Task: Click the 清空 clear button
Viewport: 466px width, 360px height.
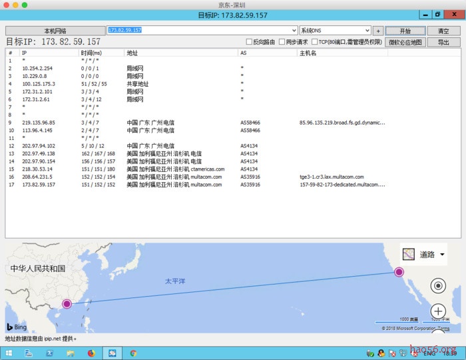Action: pyautogui.click(x=444, y=31)
